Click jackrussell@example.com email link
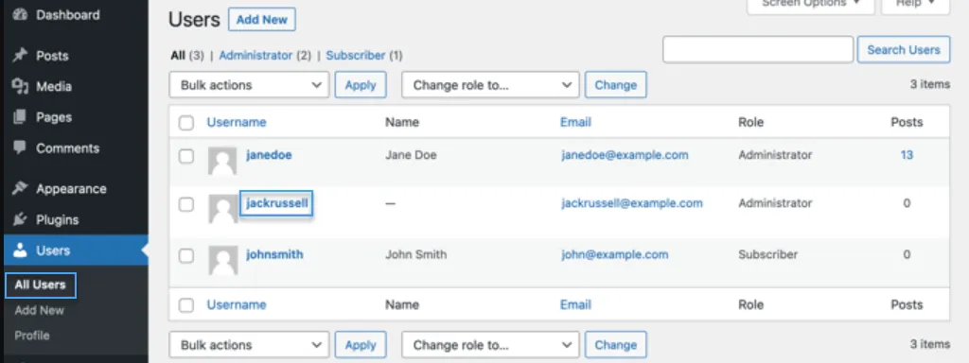Screen dimensions: 969x363 [632, 203]
